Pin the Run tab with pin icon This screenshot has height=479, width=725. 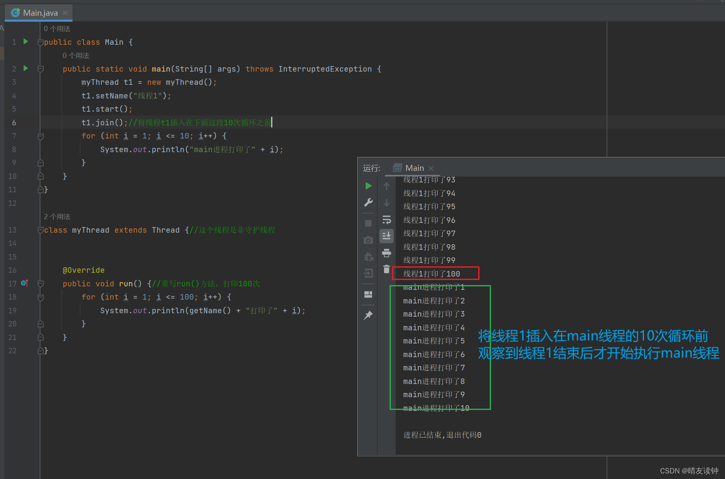point(368,315)
